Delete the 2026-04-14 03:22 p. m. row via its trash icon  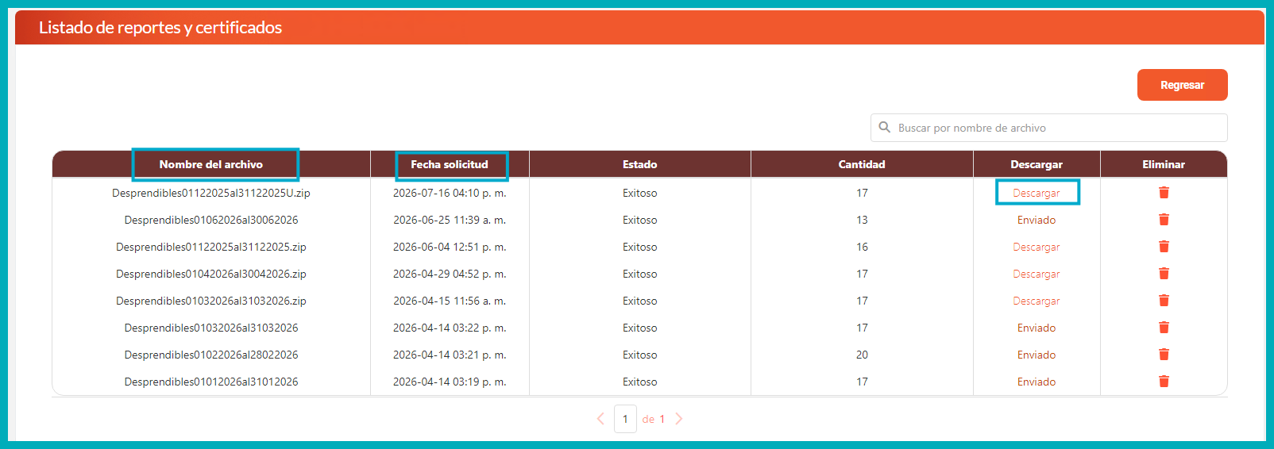click(1164, 328)
